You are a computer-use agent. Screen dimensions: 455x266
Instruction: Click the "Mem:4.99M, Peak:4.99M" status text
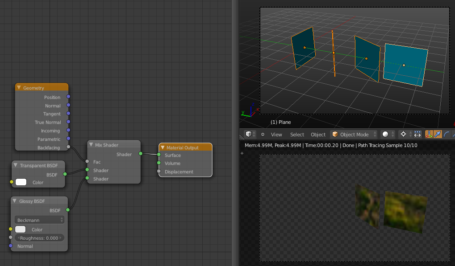coord(273,145)
